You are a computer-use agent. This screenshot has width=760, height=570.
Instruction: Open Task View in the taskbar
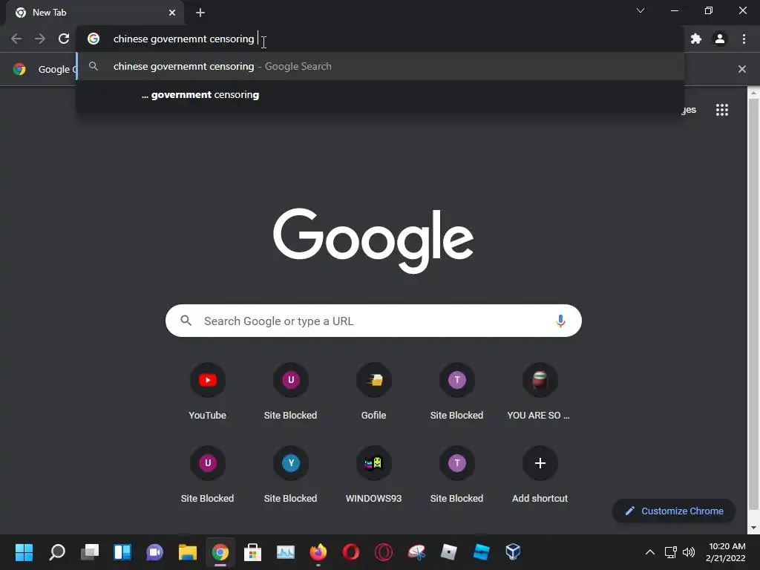tap(90, 552)
